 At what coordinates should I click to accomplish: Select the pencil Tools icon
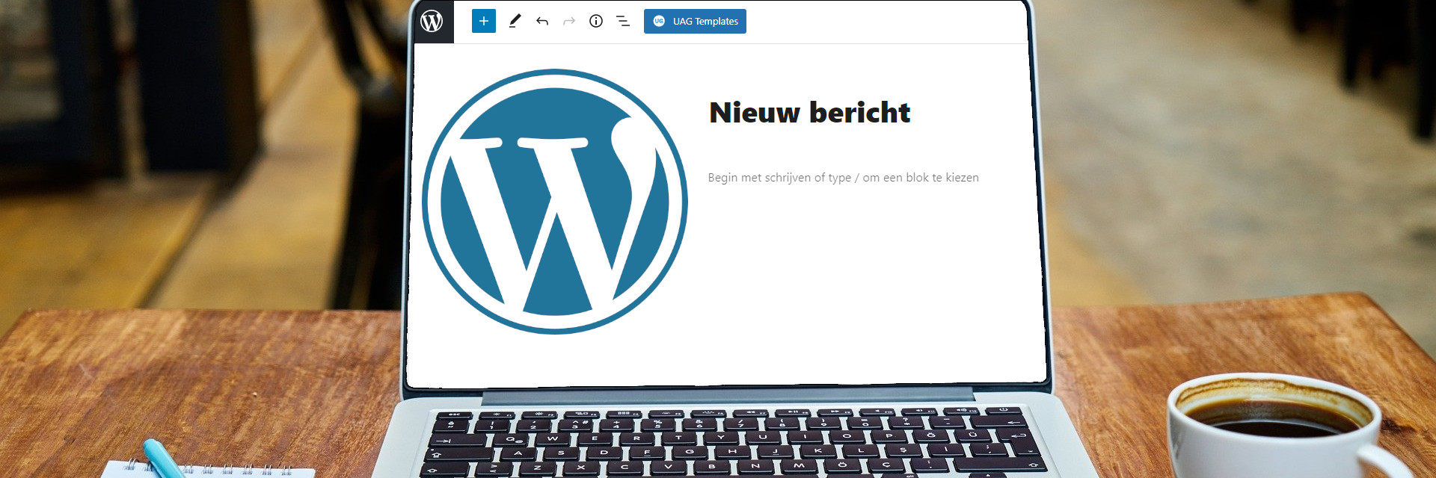[515, 22]
